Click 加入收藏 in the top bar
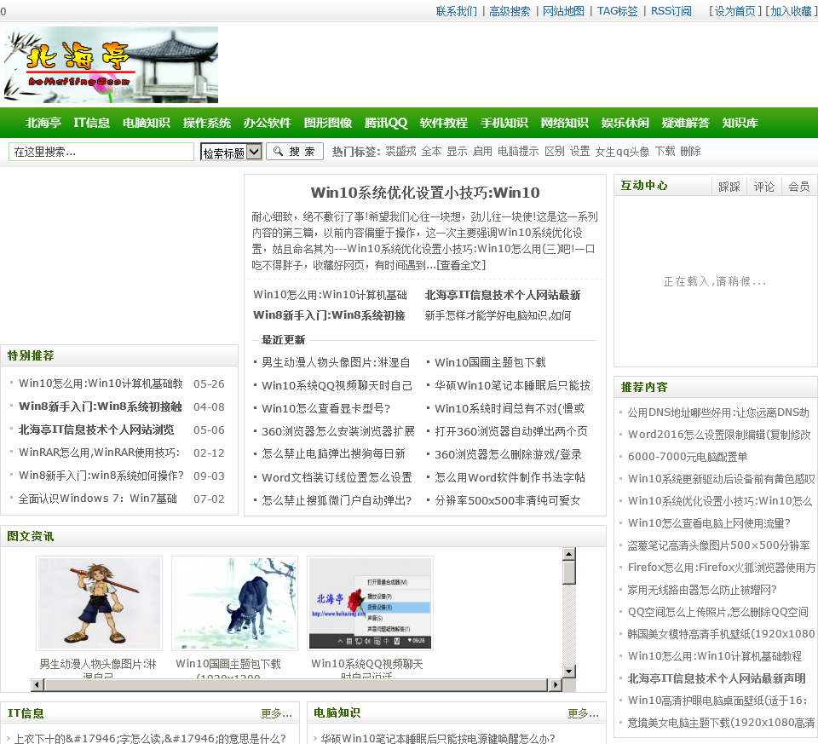Screen dimensions: 818x744 pos(791,11)
